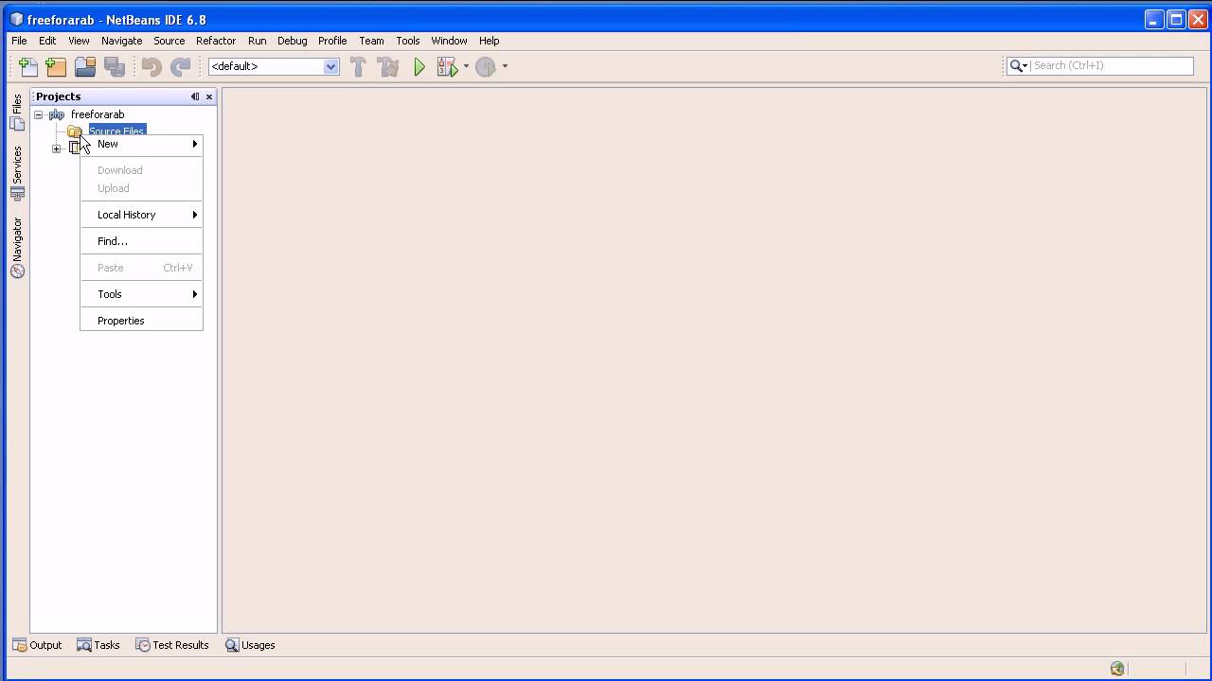Open the Tools menu in menu bar
The height and width of the screenshot is (681, 1212).
(x=407, y=41)
